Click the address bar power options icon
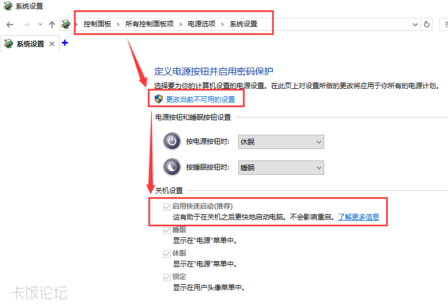 click(66, 24)
